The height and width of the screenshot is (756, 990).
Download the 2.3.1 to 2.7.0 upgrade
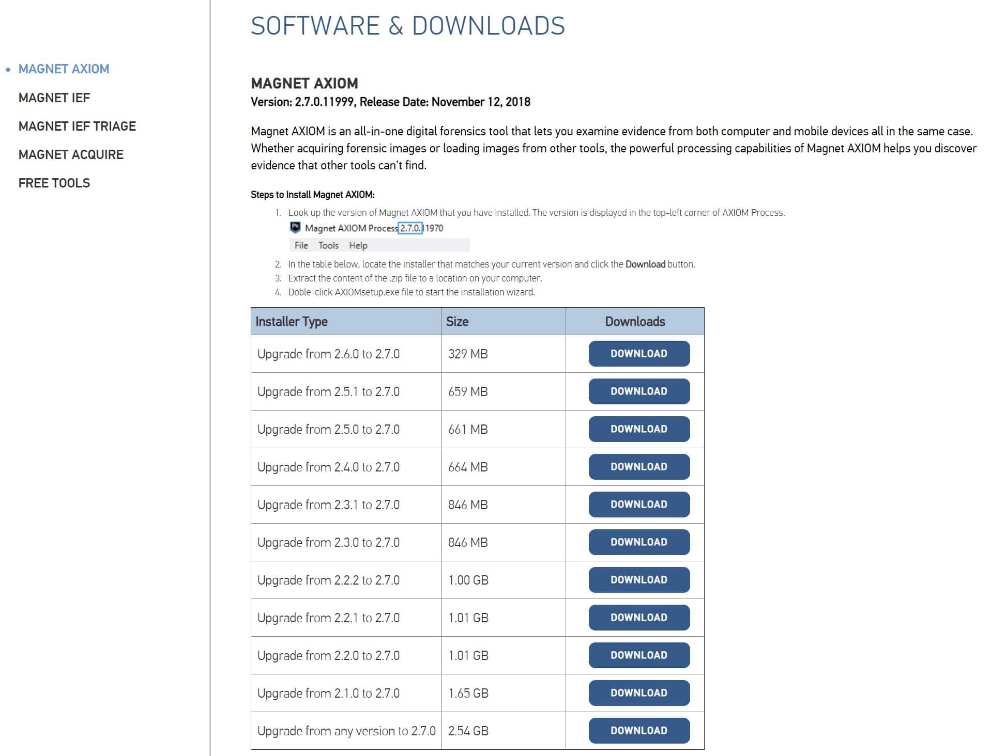pos(639,504)
